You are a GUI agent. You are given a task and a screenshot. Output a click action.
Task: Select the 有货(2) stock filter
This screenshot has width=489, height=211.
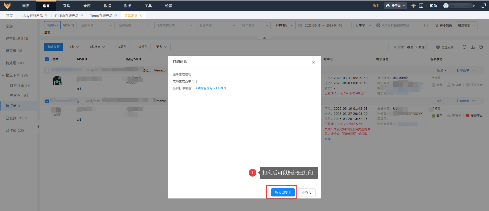[52, 25]
